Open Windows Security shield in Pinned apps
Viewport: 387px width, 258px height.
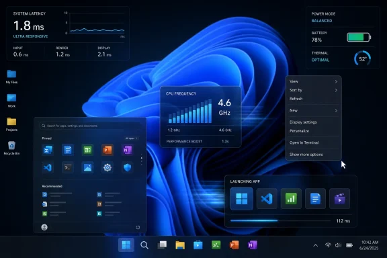point(128,168)
